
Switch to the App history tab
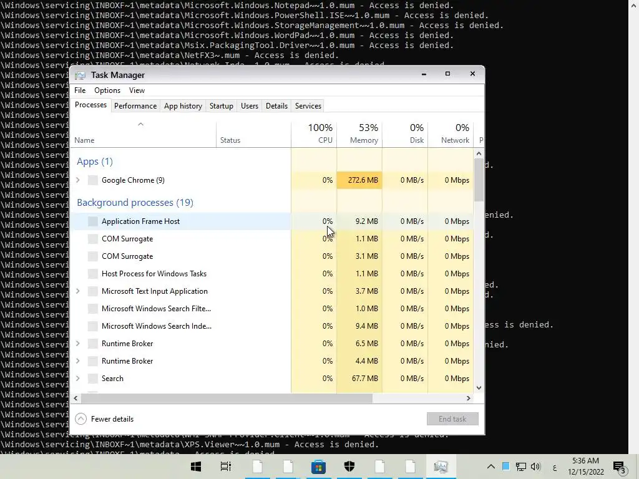(x=183, y=106)
